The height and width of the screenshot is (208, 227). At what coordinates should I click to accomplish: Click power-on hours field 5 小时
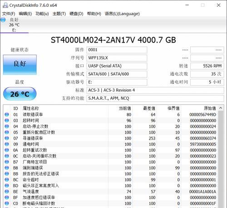coord(207,82)
